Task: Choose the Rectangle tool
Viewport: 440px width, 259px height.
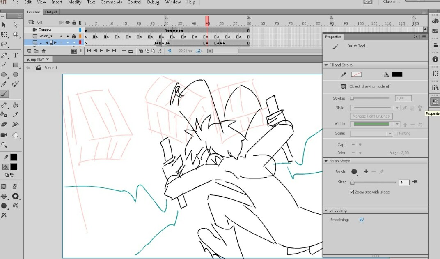Action: click(16, 65)
